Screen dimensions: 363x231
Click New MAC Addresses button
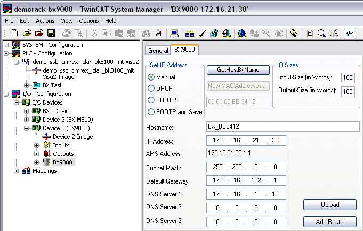(x=238, y=86)
